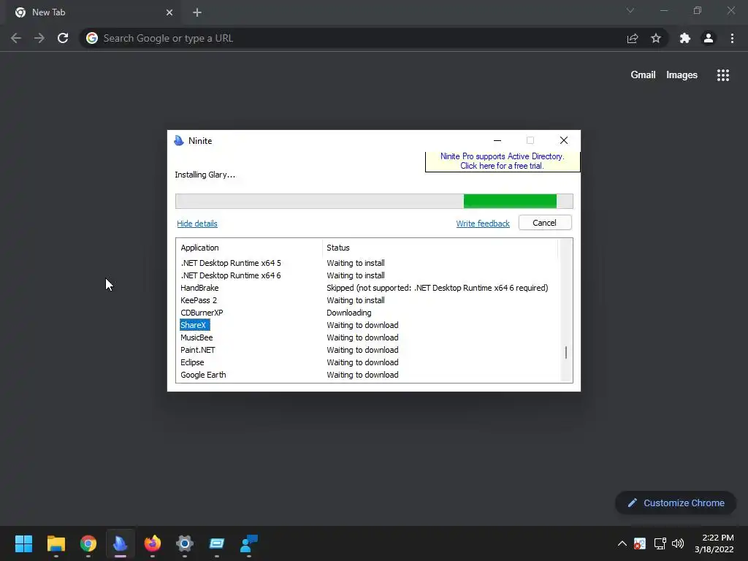Click the Status column header
748x561 pixels.
click(x=440, y=248)
